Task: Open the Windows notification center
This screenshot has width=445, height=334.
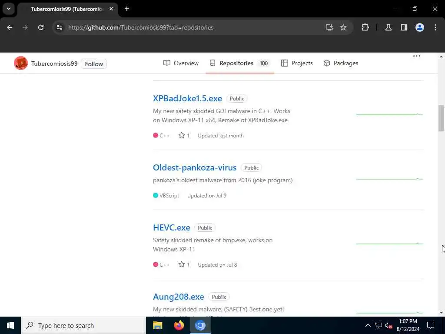Action: point(431,325)
